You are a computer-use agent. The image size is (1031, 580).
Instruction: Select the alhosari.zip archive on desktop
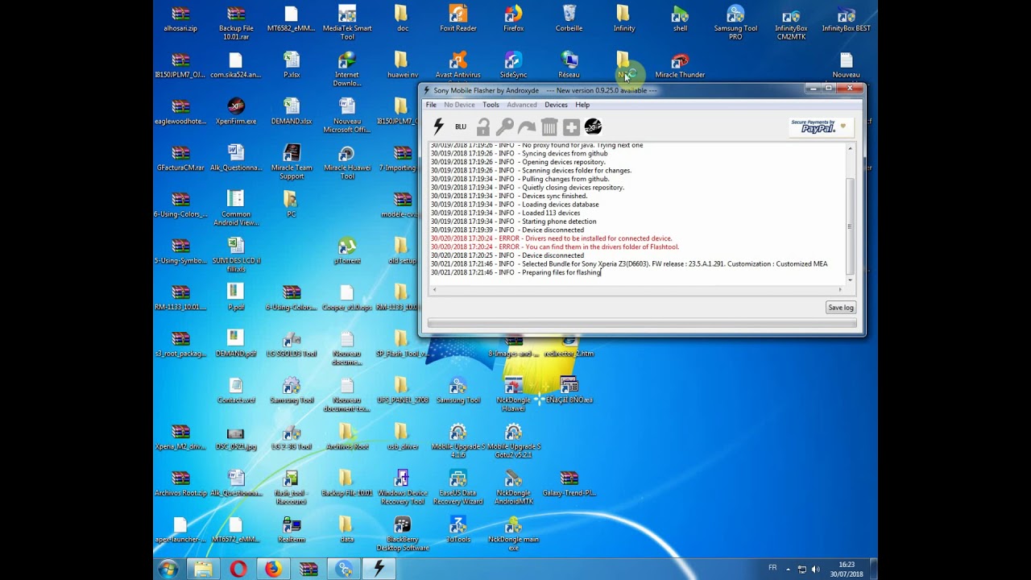180,19
